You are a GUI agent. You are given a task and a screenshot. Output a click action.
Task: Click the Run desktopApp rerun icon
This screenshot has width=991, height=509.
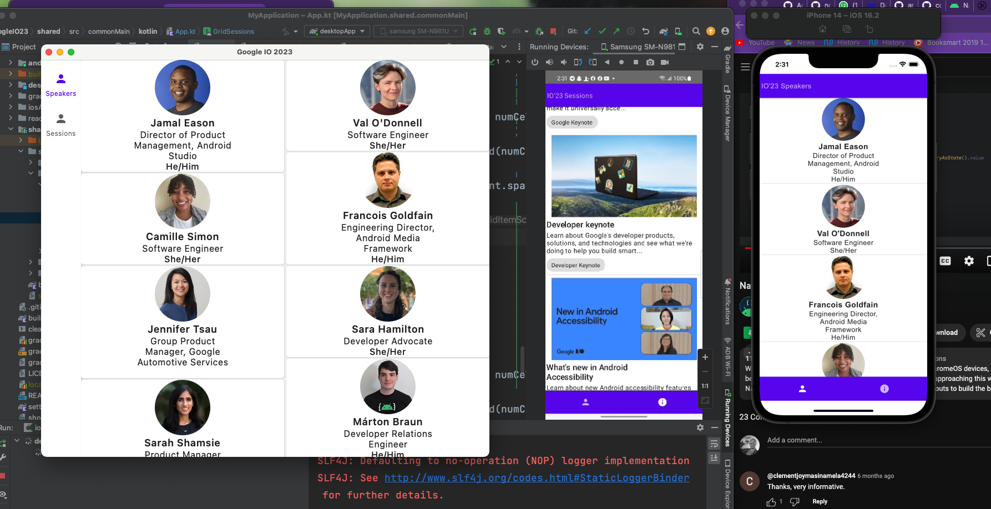[473, 32]
